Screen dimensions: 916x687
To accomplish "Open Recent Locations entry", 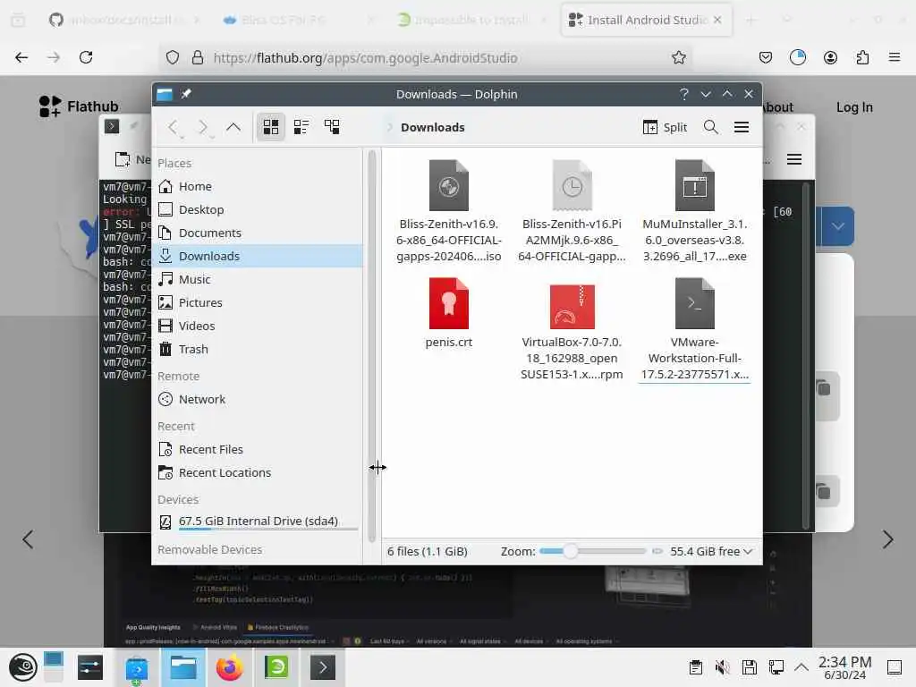I will (257, 473).
